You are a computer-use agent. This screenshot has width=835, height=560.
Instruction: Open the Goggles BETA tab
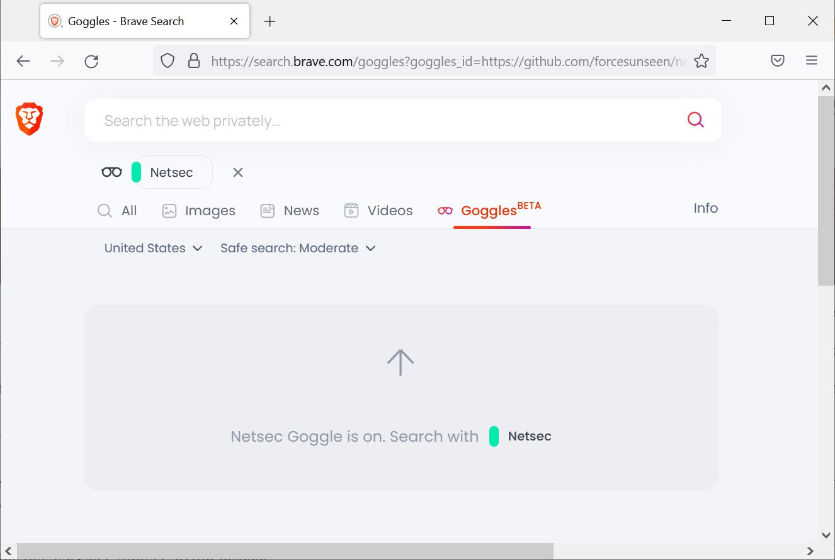pos(490,210)
